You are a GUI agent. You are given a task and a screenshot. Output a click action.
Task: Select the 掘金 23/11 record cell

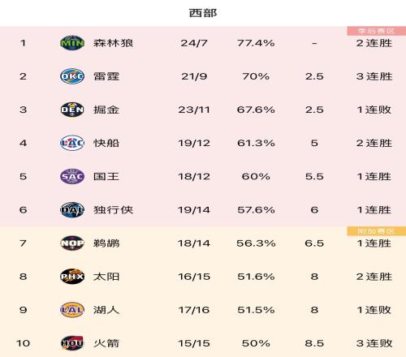point(194,110)
